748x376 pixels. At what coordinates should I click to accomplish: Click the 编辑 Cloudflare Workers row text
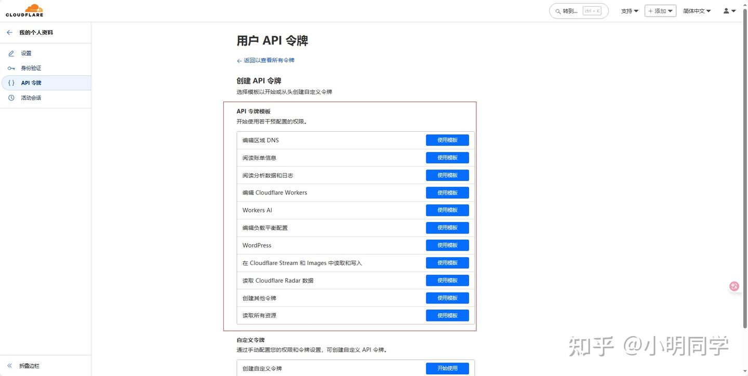275,193
